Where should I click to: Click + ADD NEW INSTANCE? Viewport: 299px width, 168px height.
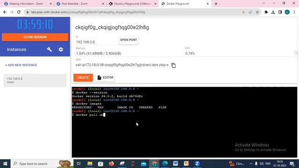click(x=21, y=65)
